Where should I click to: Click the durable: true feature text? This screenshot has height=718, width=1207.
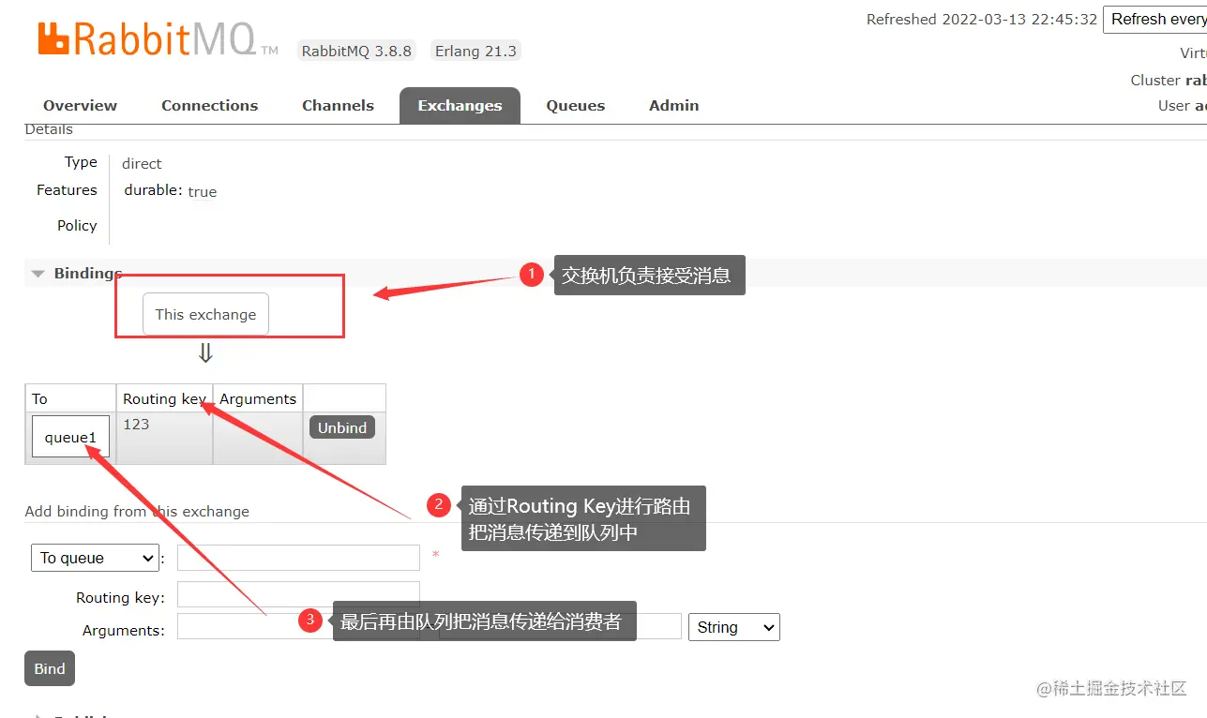pyautogui.click(x=170, y=190)
